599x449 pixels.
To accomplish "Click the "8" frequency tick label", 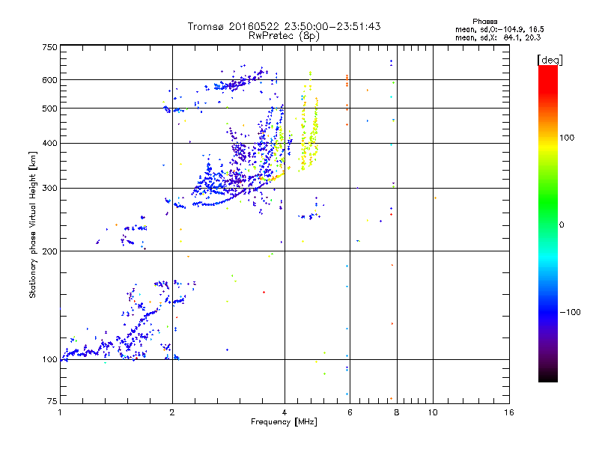I will pyautogui.click(x=397, y=412).
